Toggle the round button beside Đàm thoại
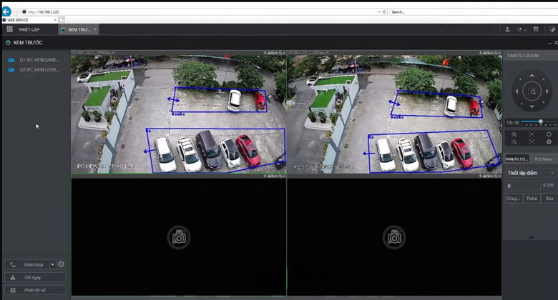 [x=61, y=264]
